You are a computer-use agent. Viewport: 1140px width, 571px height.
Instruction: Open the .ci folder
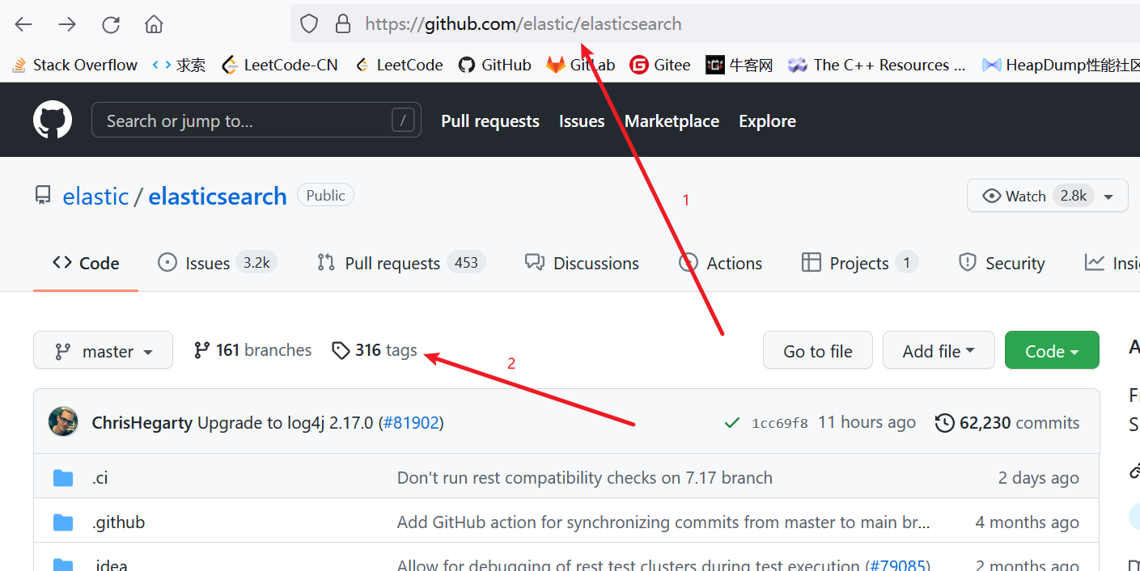[100, 477]
